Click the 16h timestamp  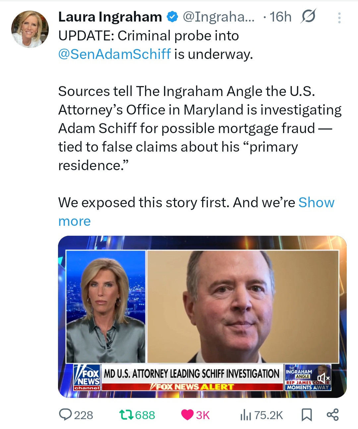coord(280,17)
